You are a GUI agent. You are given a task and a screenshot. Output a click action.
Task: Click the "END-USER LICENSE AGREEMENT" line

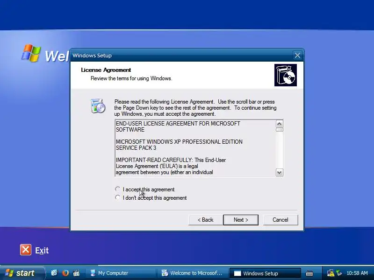(x=178, y=124)
